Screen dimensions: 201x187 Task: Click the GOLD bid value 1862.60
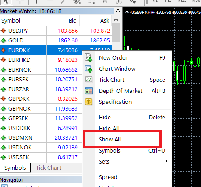coord(68,41)
